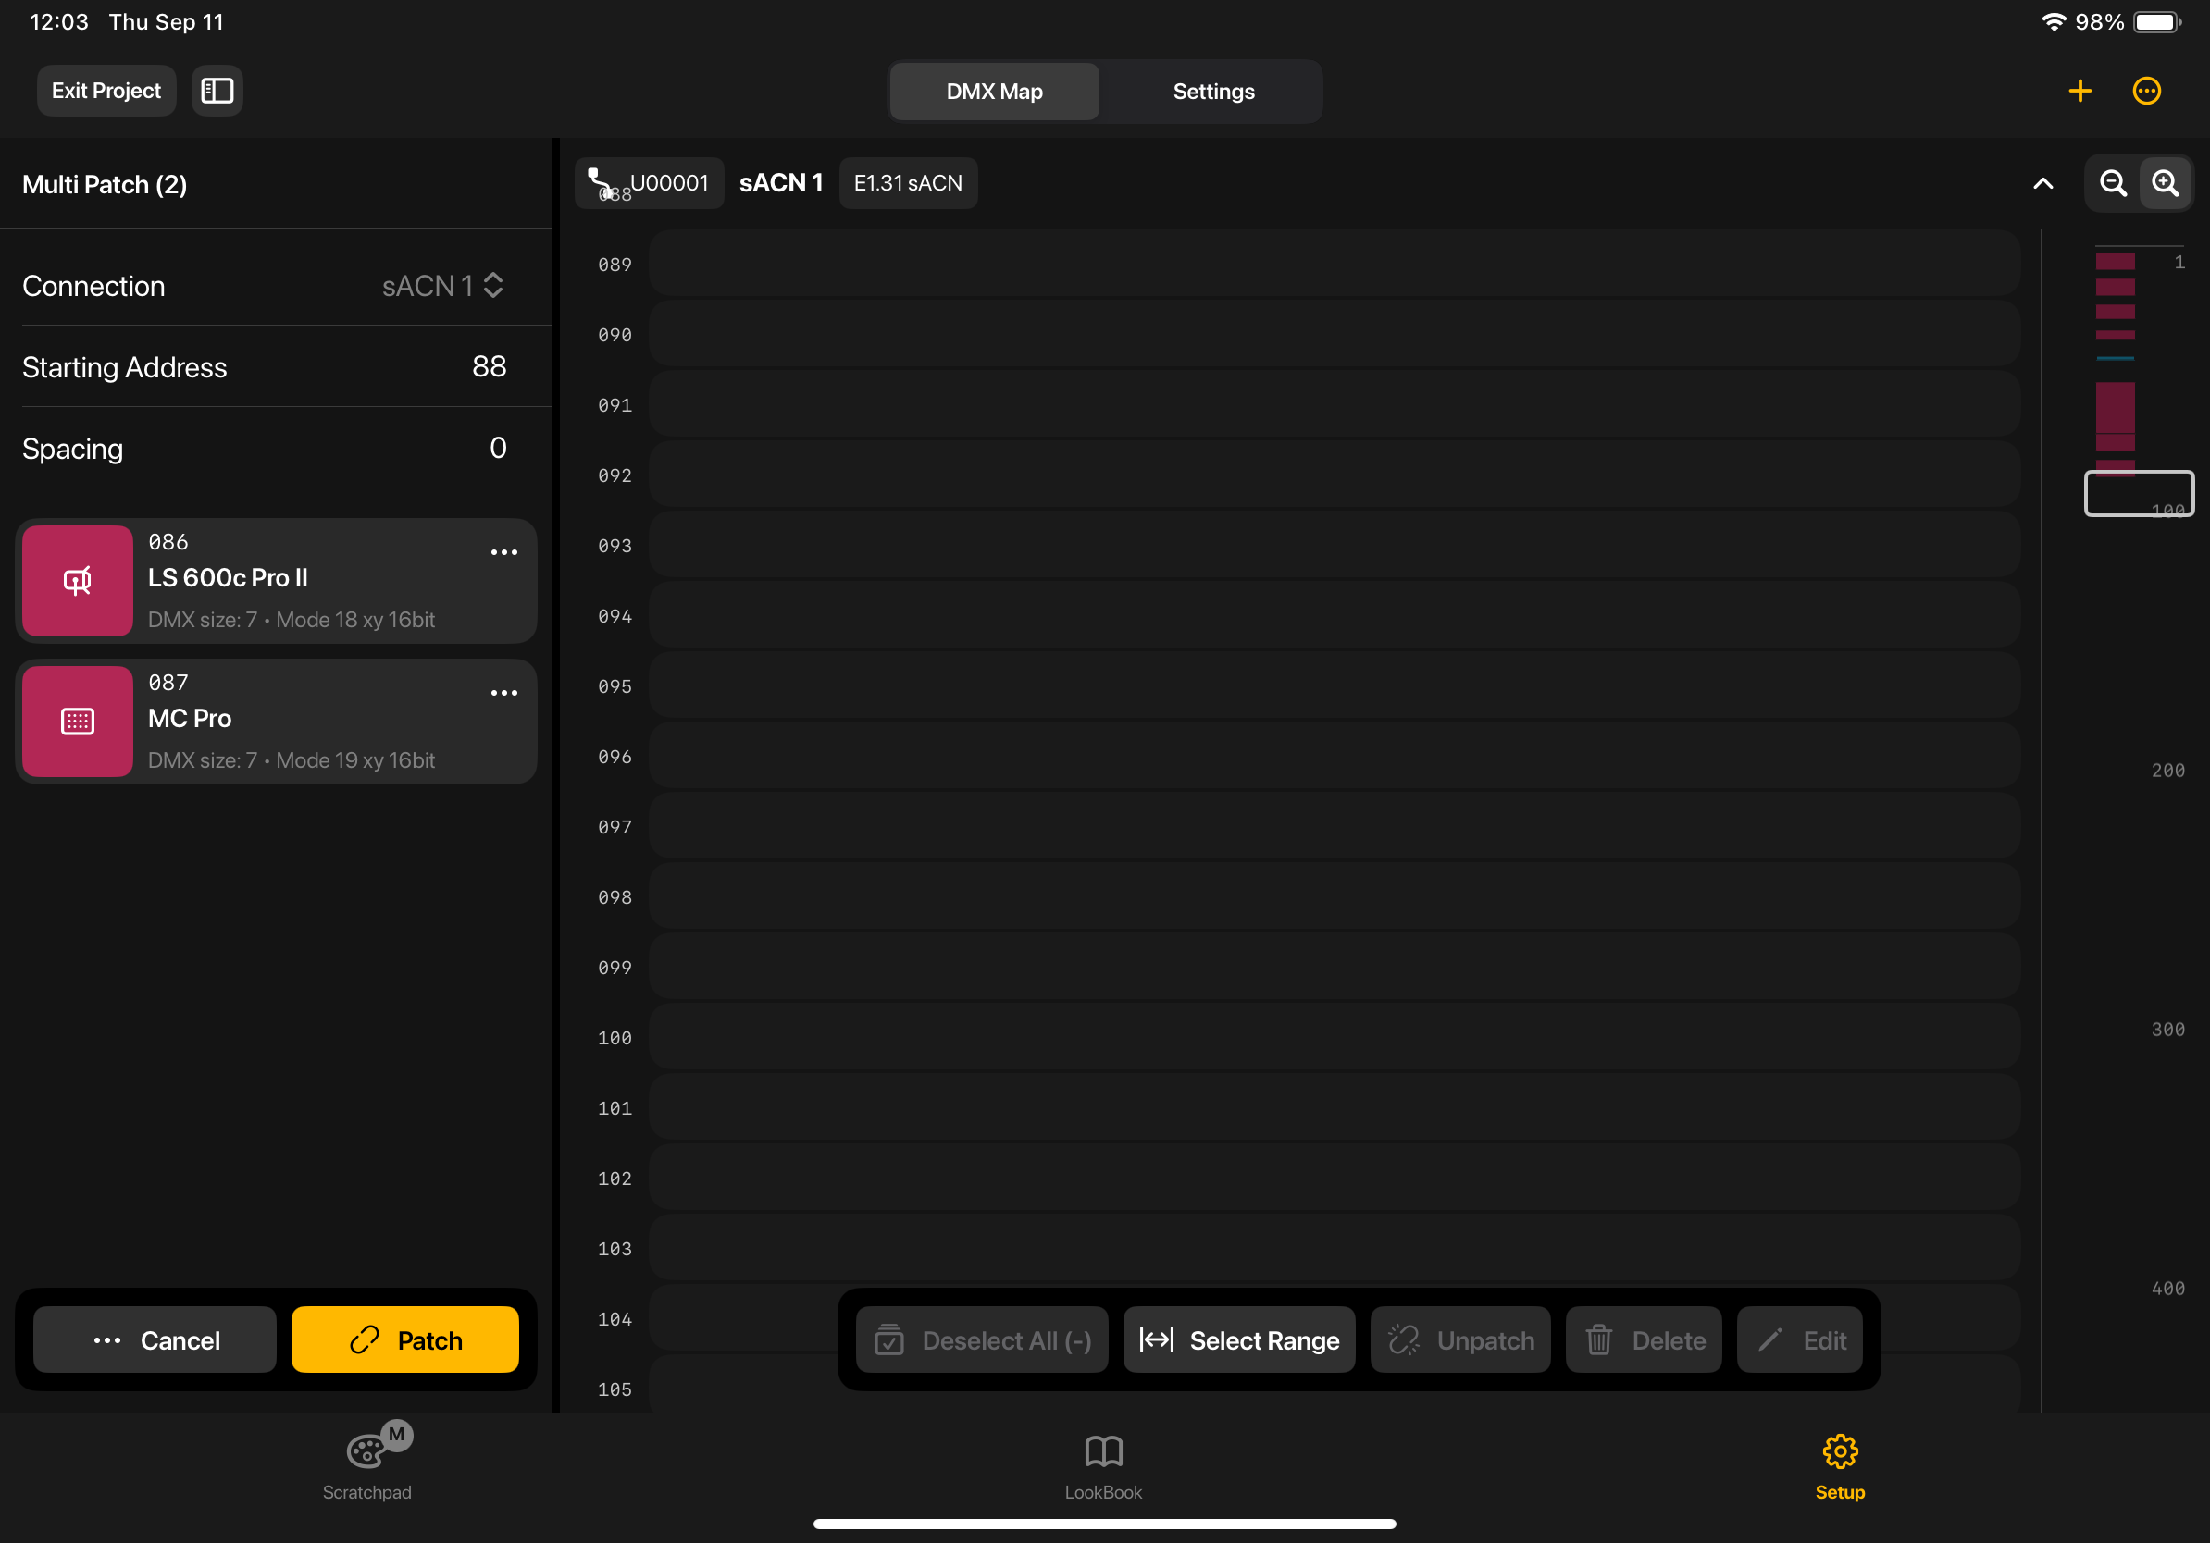Viewport: 2210px width, 1543px height.
Task: Open the yellow more options ellipsis icon
Action: click(2146, 91)
